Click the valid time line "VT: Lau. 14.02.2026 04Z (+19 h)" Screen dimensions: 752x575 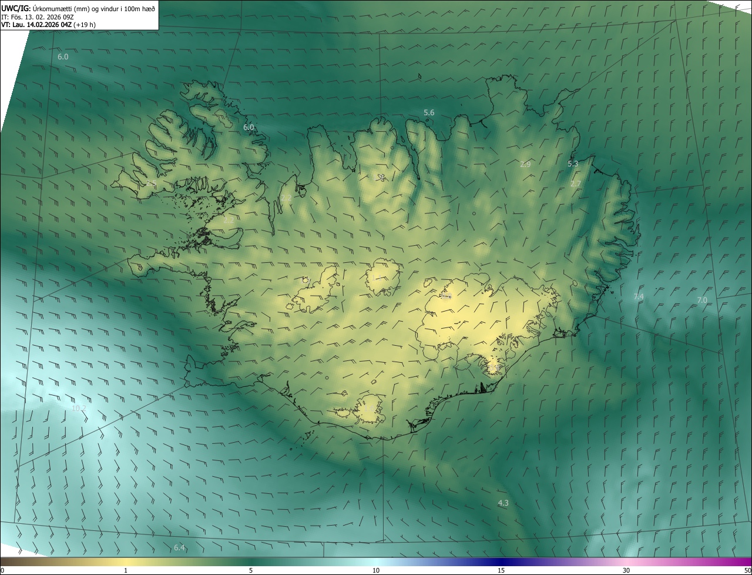48,25
